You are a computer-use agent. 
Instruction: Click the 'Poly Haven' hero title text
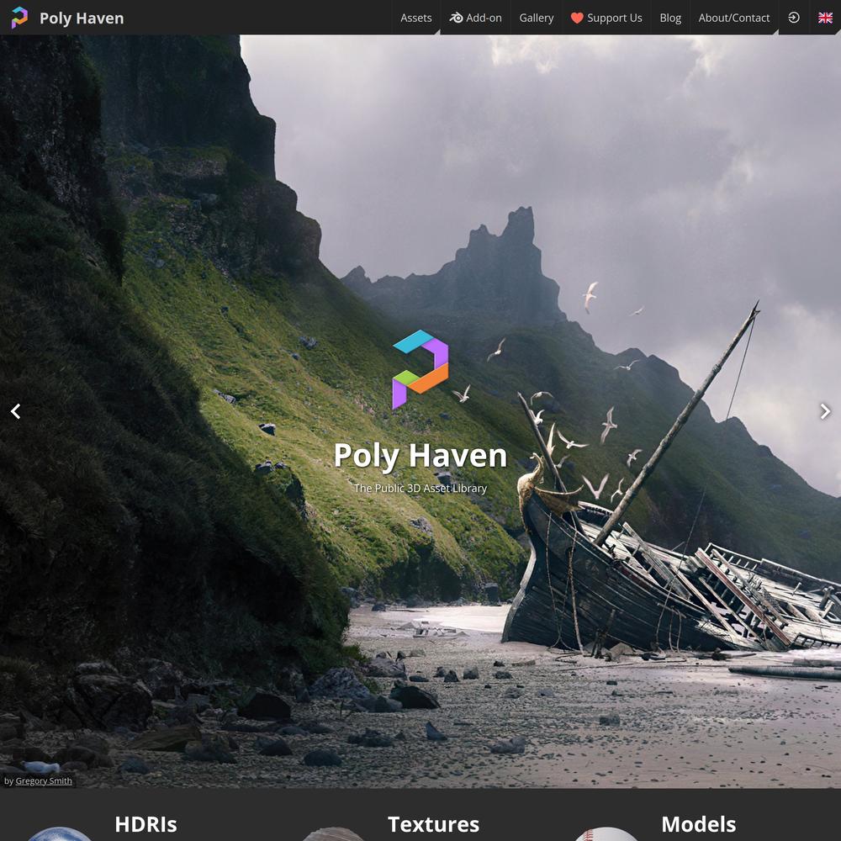click(x=420, y=456)
